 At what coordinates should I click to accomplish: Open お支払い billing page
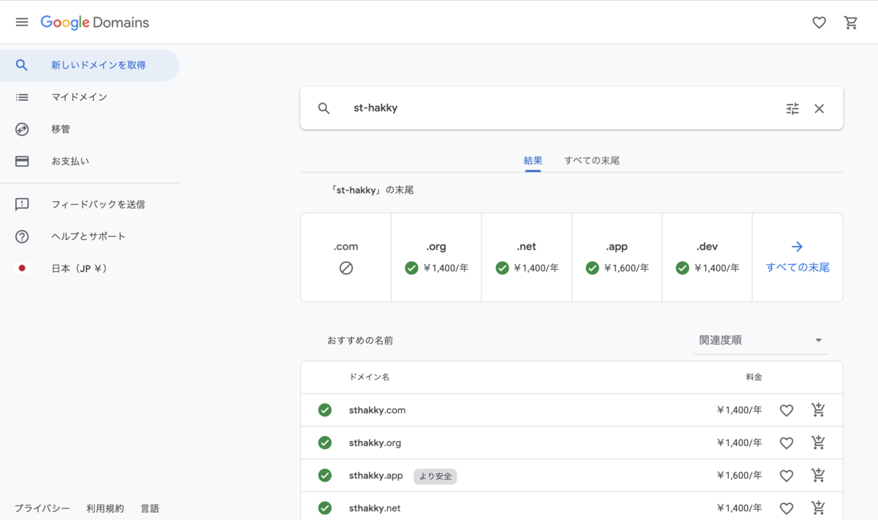coord(89,161)
